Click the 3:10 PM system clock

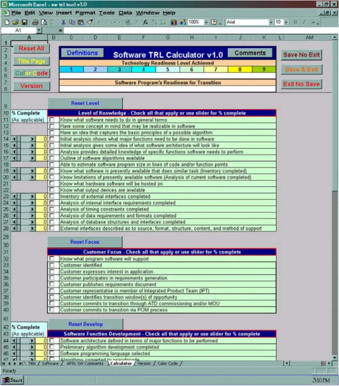(x=321, y=380)
